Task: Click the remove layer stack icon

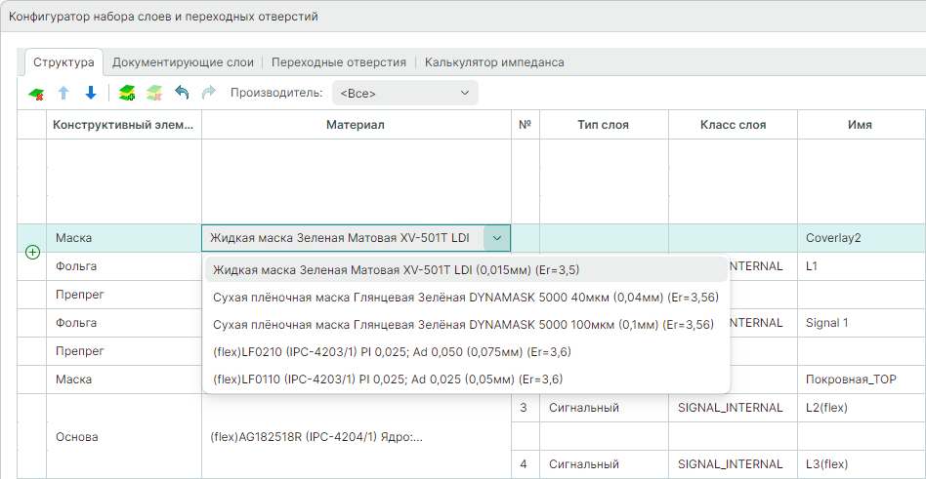Action: 153,94
